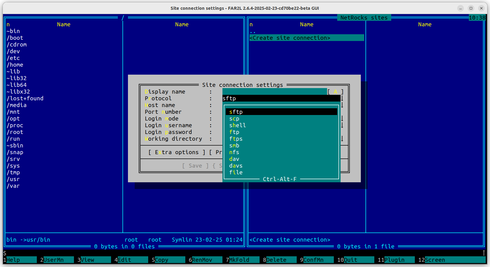The height and width of the screenshot is (267, 490).
Task: Select the Create site connection entry
Action: click(x=290, y=38)
